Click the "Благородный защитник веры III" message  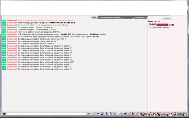(x=45, y=51)
